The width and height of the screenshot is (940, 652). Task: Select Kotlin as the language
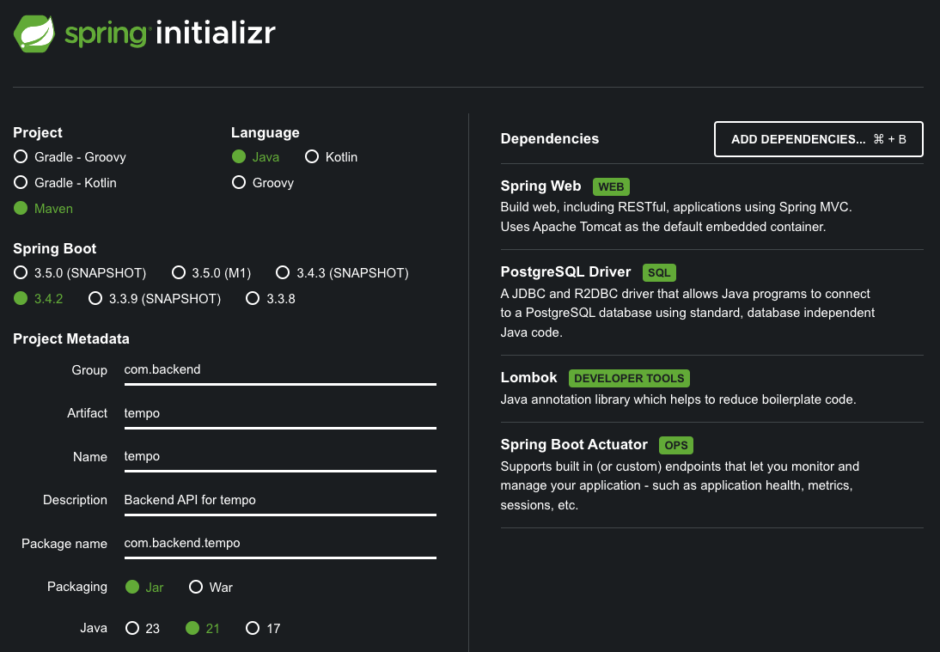point(331,157)
